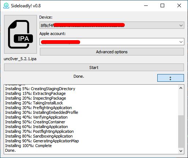Select log line Installing 50%: CreatingContainer
188x158 pixels.
click(x=35, y=122)
